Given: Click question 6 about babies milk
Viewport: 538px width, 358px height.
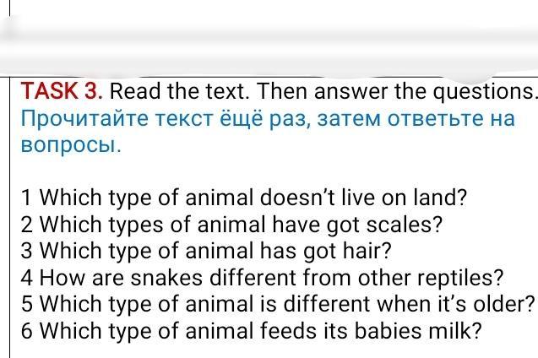Looking at the screenshot, I should click(x=252, y=331).
